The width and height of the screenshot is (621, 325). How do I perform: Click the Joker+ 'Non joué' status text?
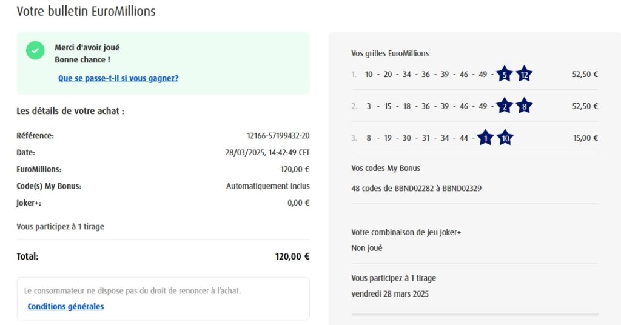pyautogui.click(x=367, y=248)
